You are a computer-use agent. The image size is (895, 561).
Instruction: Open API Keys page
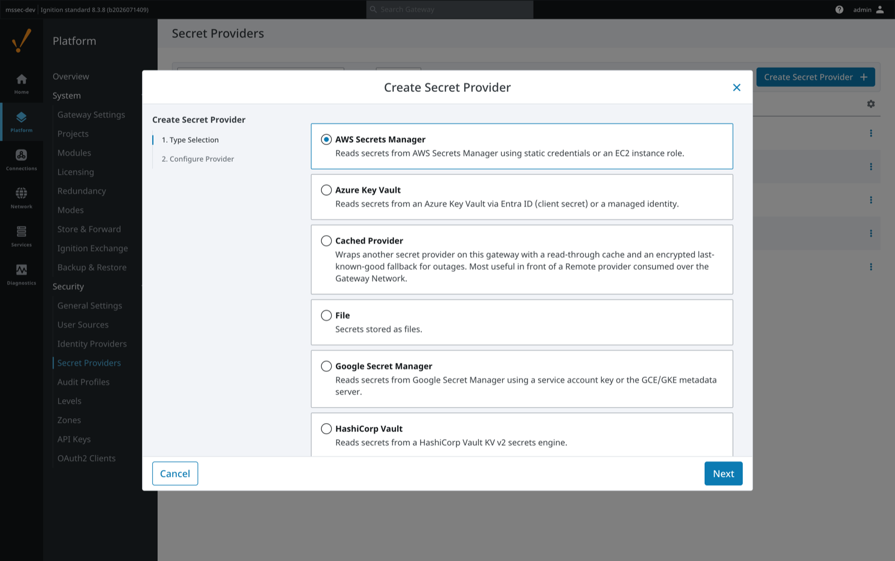point(74,439)
